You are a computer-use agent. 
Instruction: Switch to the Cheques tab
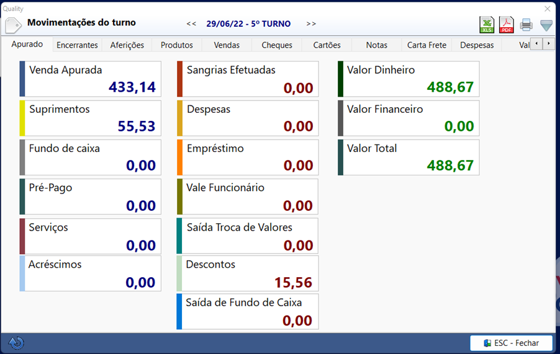click(x=277, y=45)
